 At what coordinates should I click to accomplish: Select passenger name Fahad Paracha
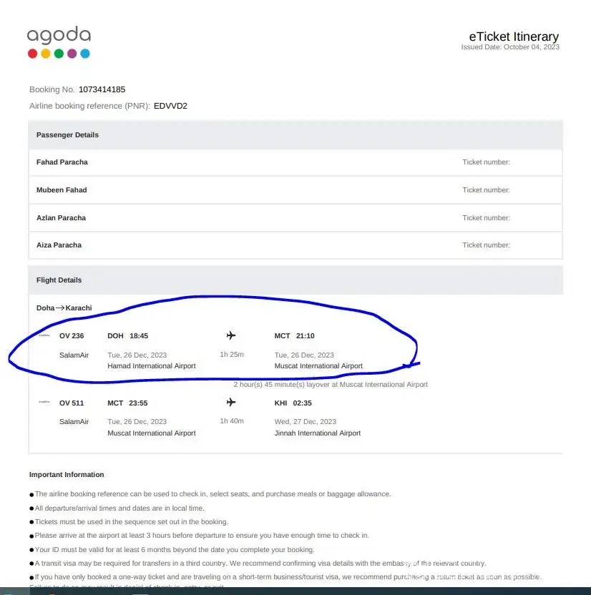tap(62, 162)
